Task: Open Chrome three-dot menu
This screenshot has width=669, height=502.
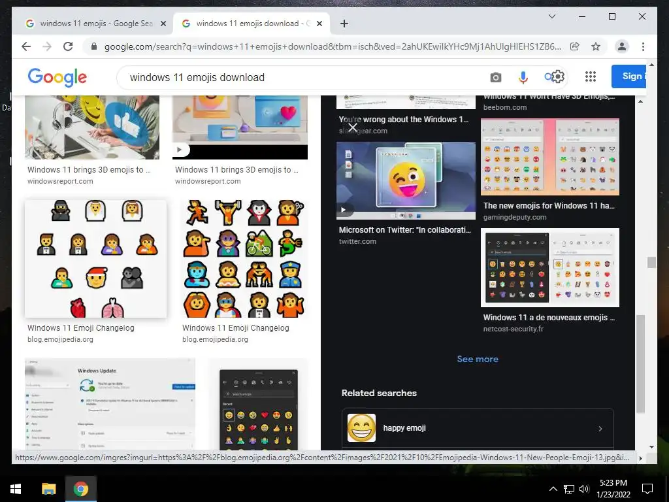Action: point(643,46)
